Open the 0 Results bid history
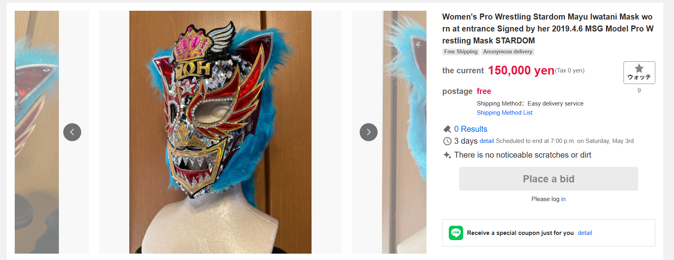Viewport: 674px width, 260px height. click(x=471, y=129)
